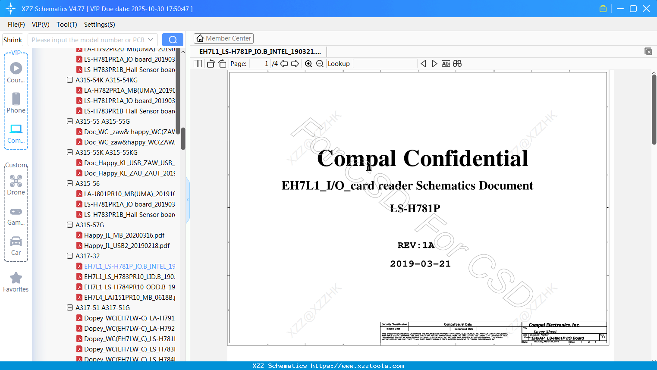
Task: Select the Computer category icon
Action: 16,133
